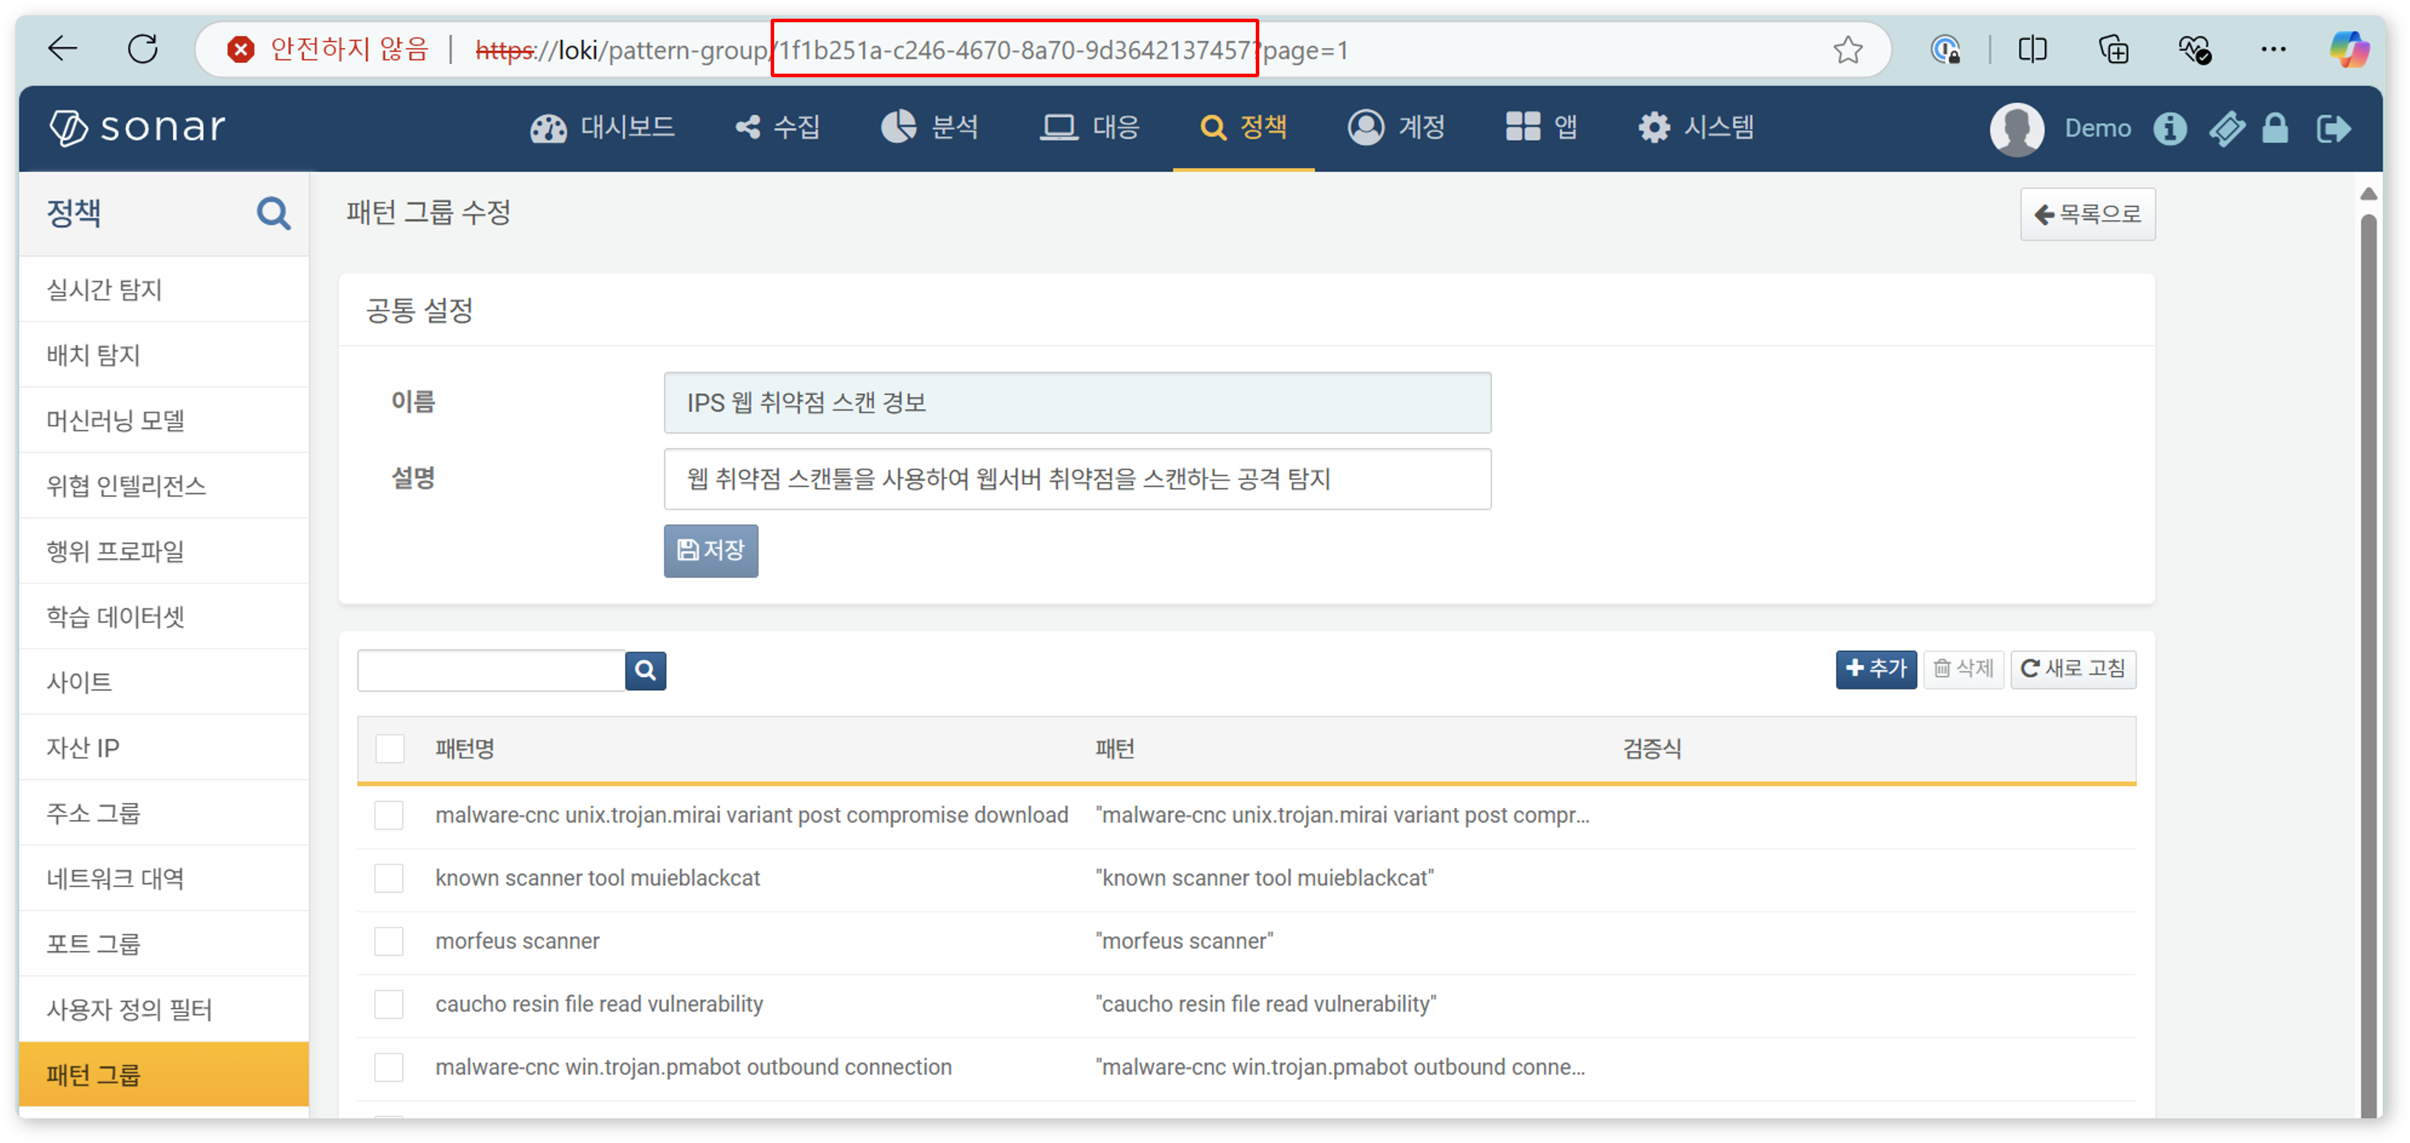Open 시스템 menu
Screen dimensions: 2410x1143
point(1696,127)
